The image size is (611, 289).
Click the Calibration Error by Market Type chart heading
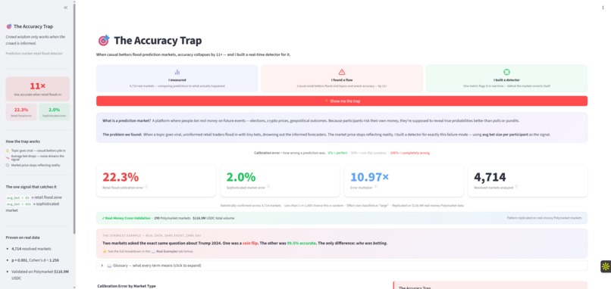pyautogui.click(x=127, y=286)
